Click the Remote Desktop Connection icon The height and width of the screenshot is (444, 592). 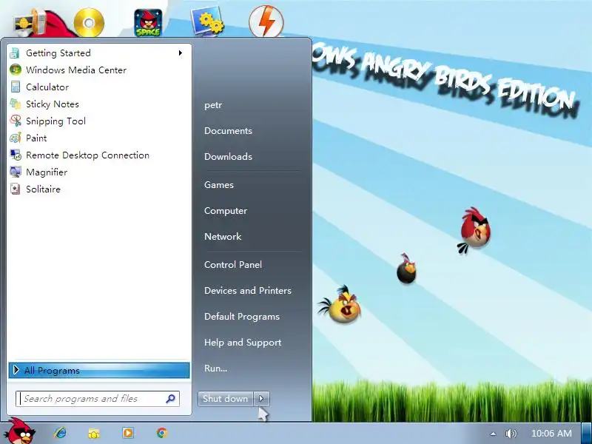[15, 155]
